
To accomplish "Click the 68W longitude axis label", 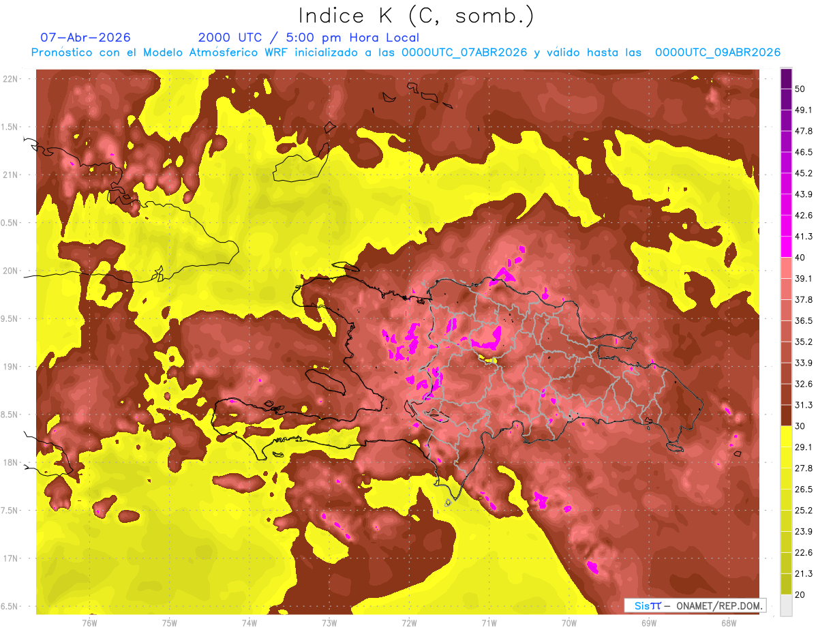I will [x=728, y=622].
